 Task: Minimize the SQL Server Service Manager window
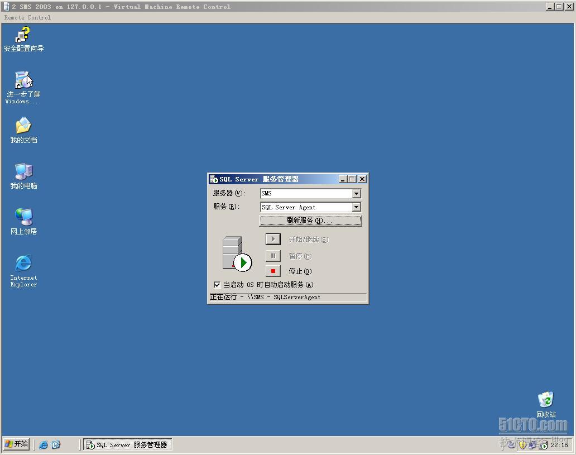[343, 179]
